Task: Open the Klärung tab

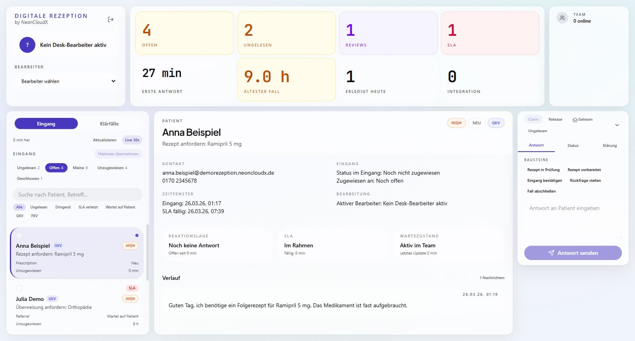Action: [x=610, y=146]
